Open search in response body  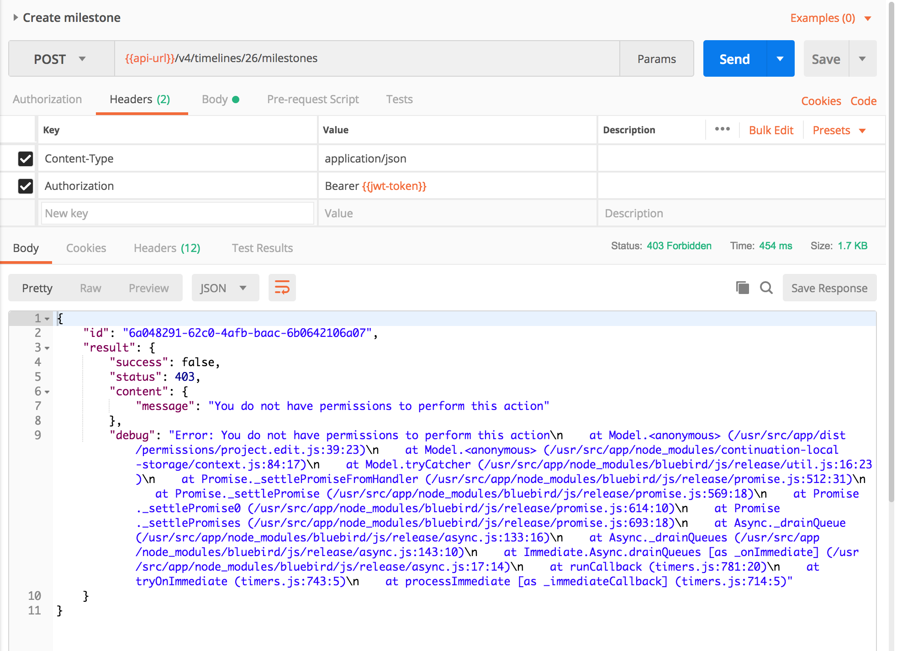click(x=766, y=288)
